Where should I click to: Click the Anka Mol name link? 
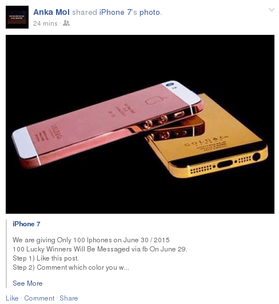(x=51, y=12)
